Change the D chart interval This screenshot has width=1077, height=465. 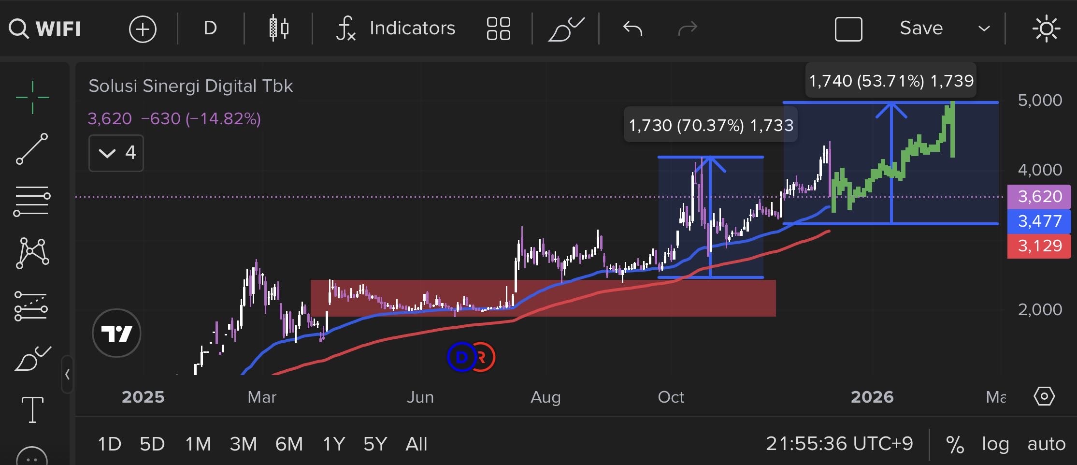[x=210, y=28]
